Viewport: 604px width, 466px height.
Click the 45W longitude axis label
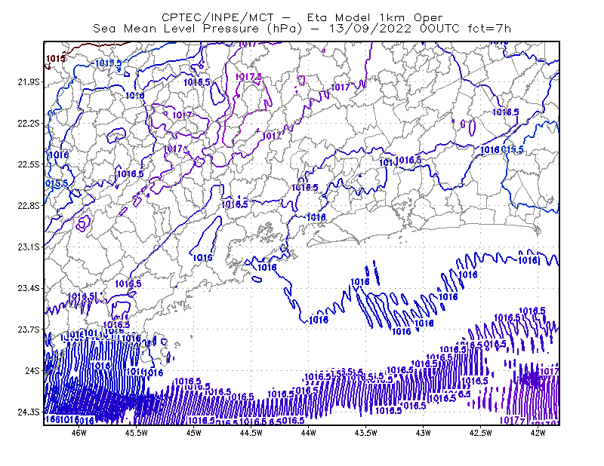click(194, 433)
